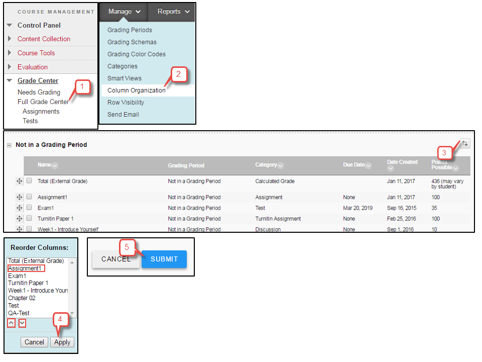Expand the Evaluation section arrow
The height and width of the screenshot is (362, 482).
pyautogui.click(x=10, y=66)
